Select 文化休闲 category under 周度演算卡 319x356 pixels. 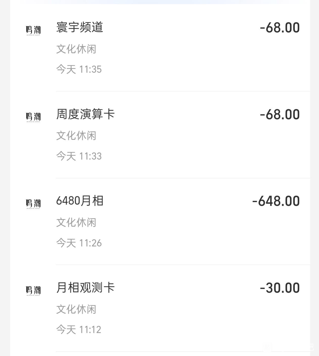[76, 136]
